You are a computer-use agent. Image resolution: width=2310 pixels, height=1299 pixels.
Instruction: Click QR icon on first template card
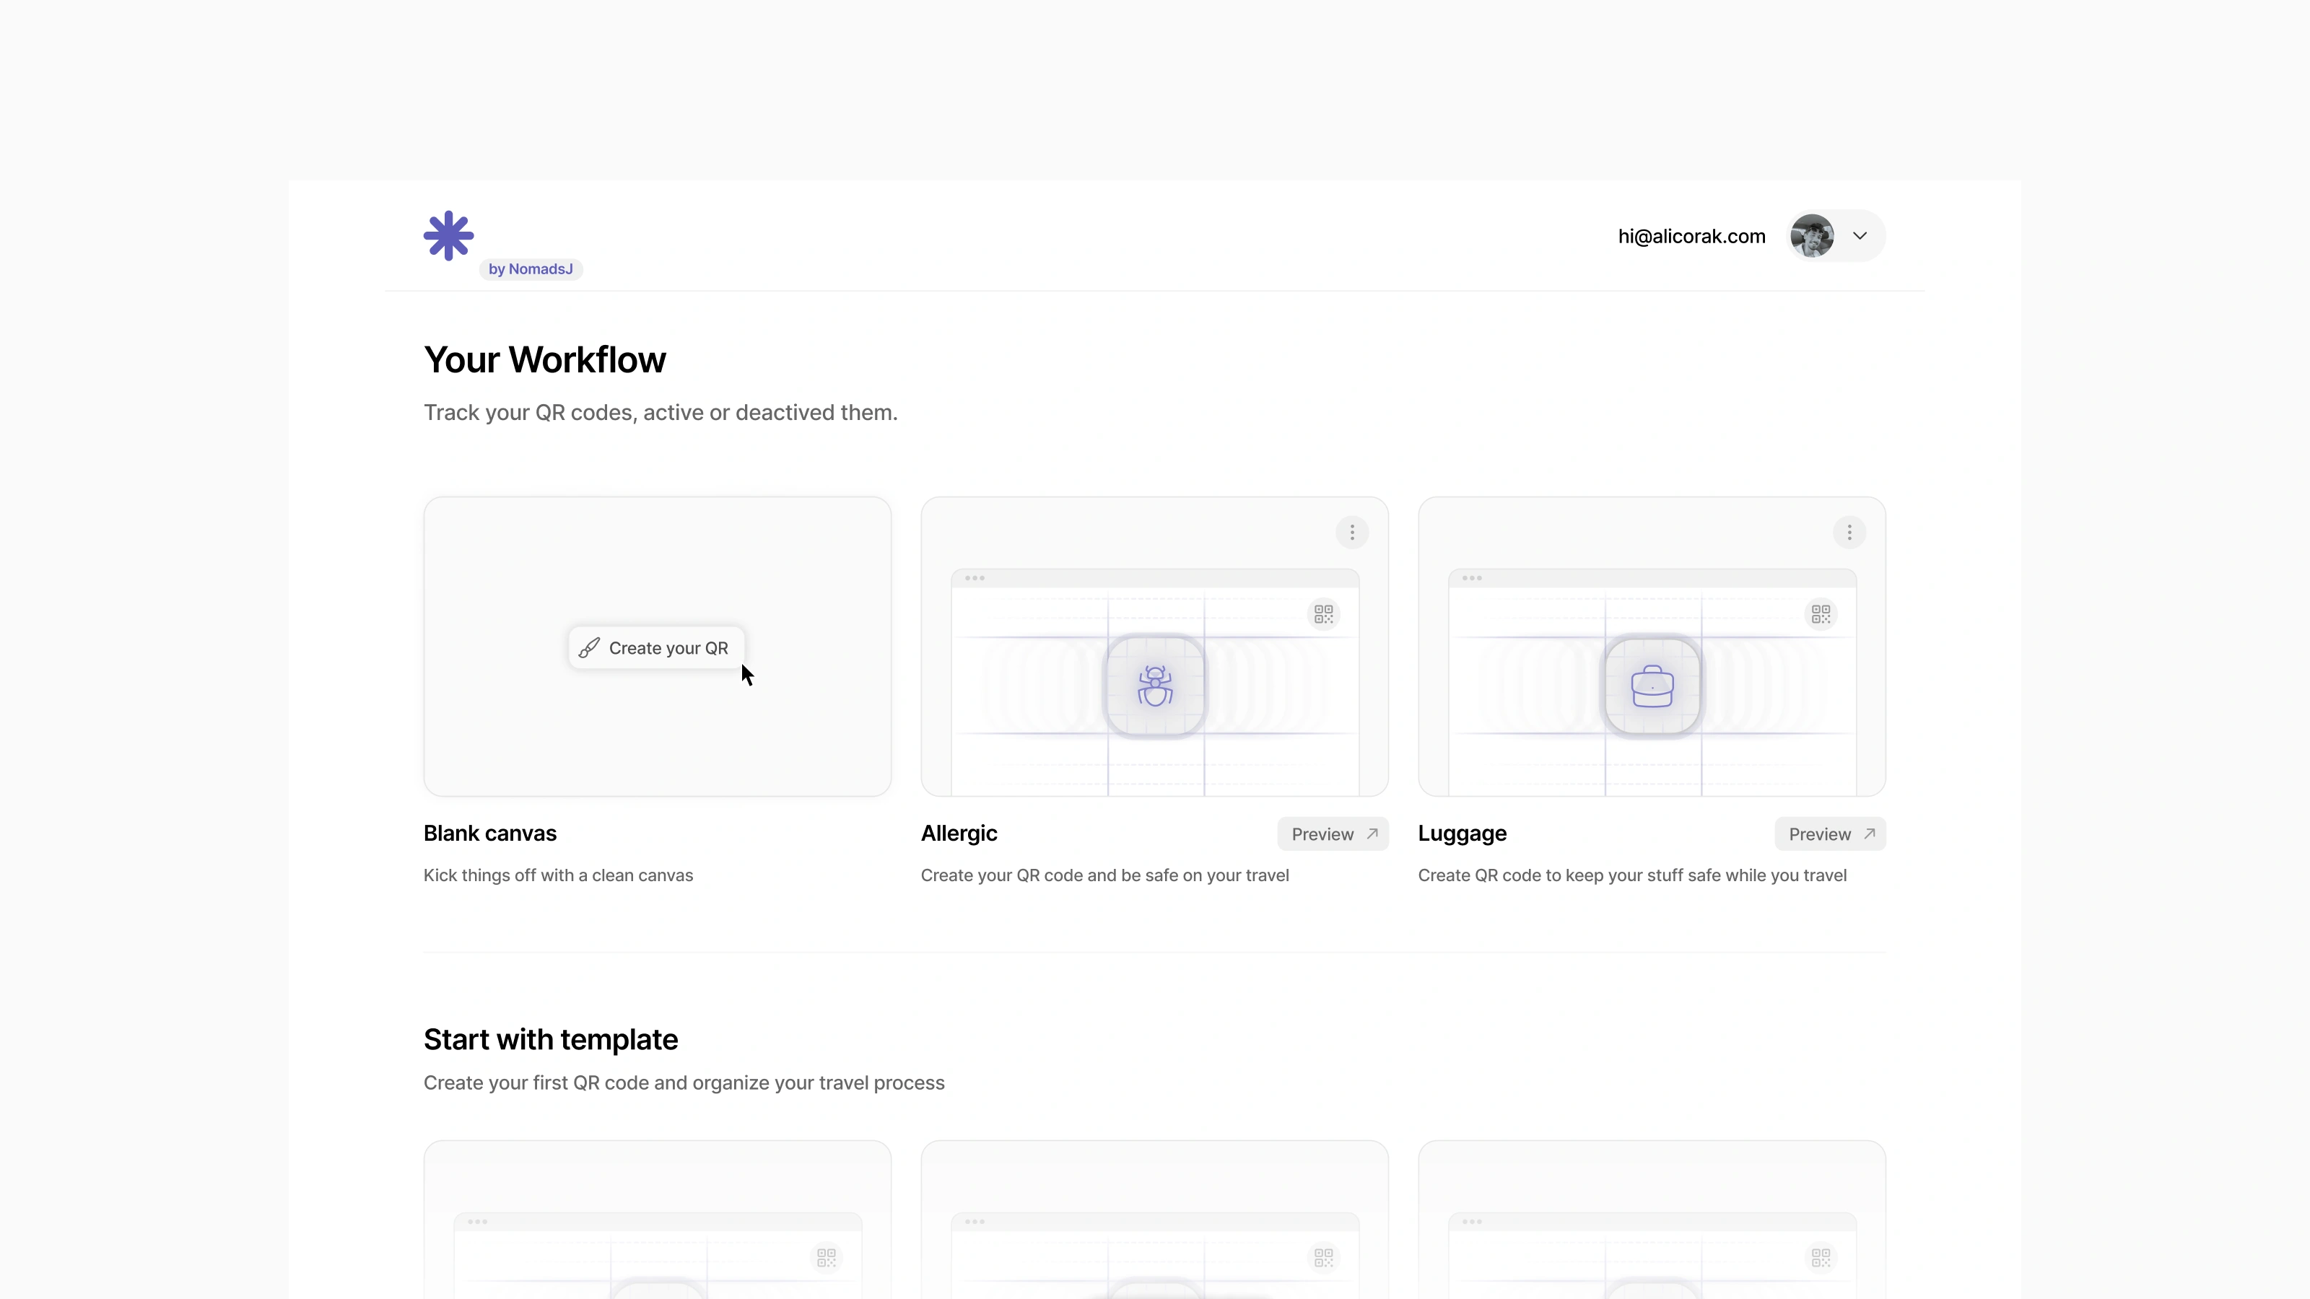[x=826, y=1258]
